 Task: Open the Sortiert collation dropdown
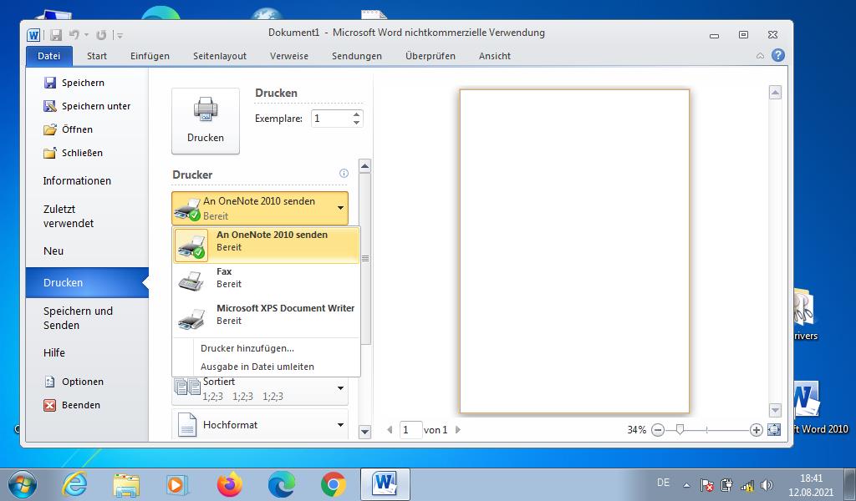[260, 388]
